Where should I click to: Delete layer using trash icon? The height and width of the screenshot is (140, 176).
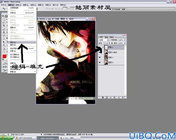coord(123,97)
